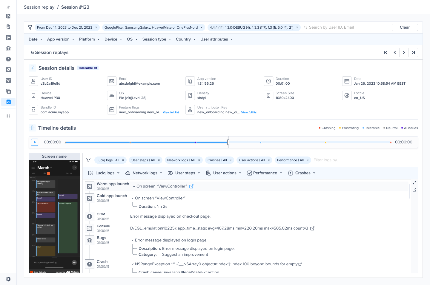The height and width of the screenshot is (285, 430).
Task: Navigate to Session replay breadcrumb
Action: point(39,7)
